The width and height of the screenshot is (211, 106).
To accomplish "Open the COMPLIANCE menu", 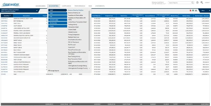I will [x=66, y=6].
